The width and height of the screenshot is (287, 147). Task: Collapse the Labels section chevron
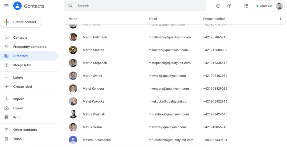6,77
